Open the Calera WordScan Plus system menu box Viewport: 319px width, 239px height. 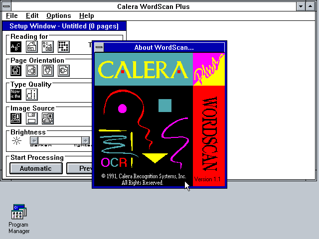[6, 6]
